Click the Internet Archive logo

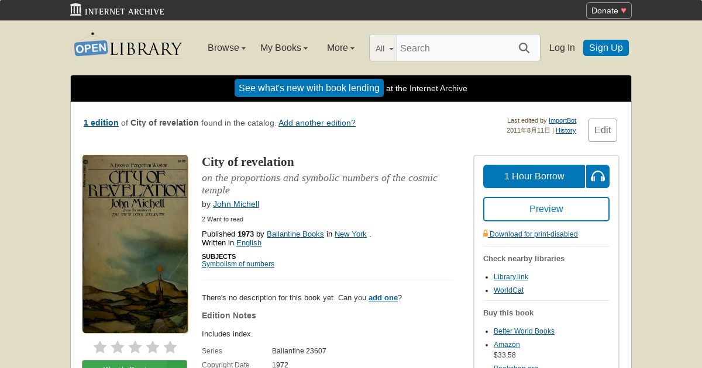(x=117, y=10)
